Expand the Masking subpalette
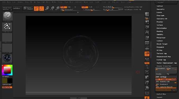Image resolution: width=179 pixels, height=99 pixels. click(160, 31)
